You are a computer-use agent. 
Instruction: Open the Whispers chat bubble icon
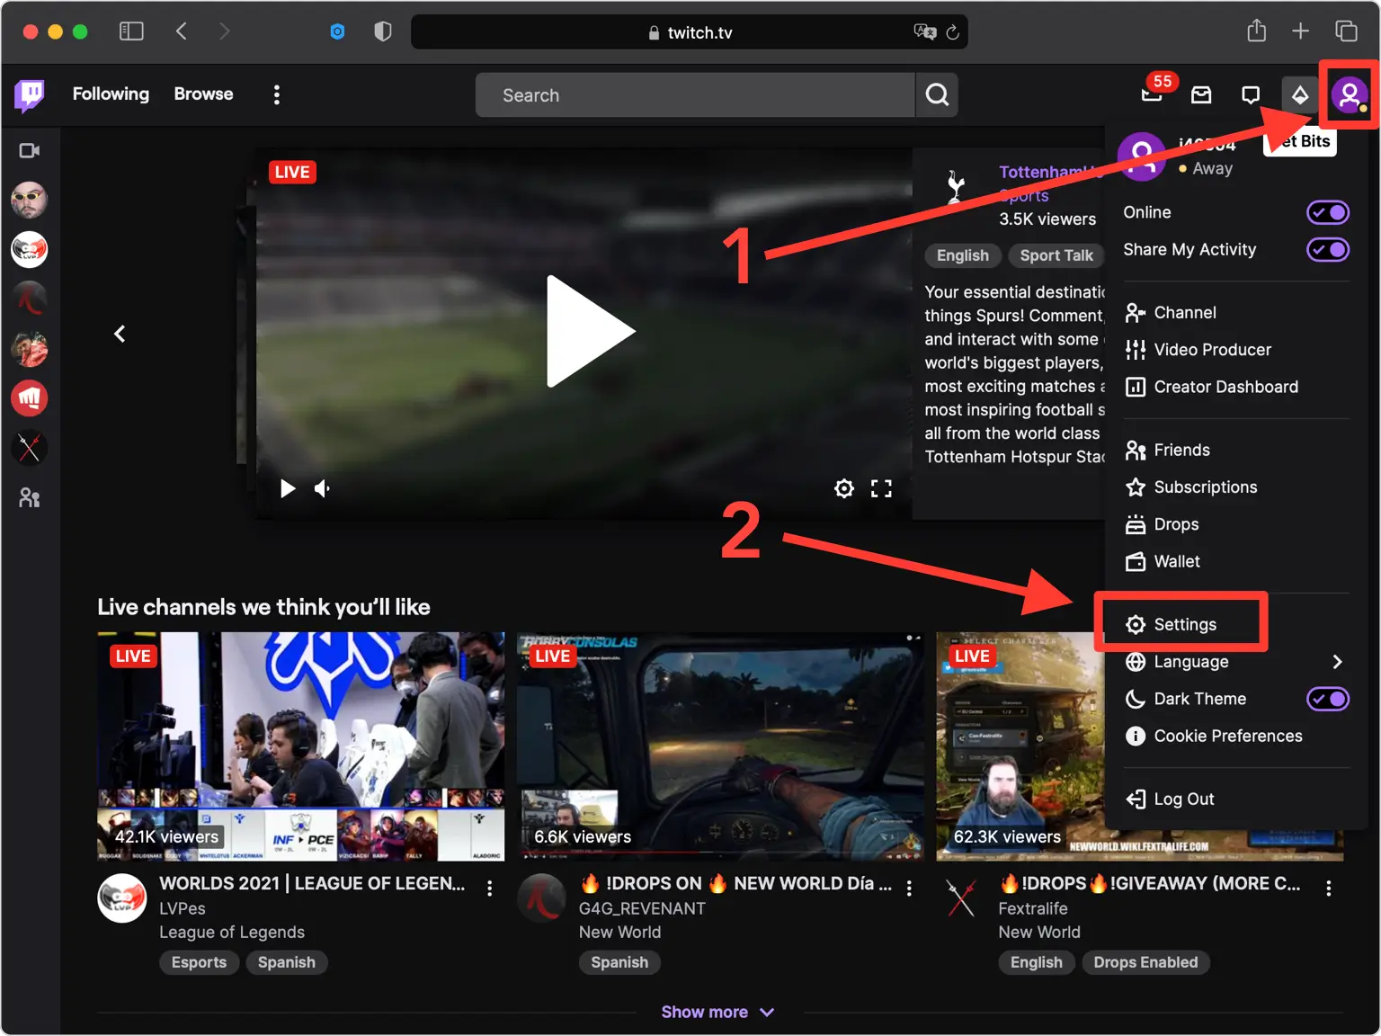1251,94
